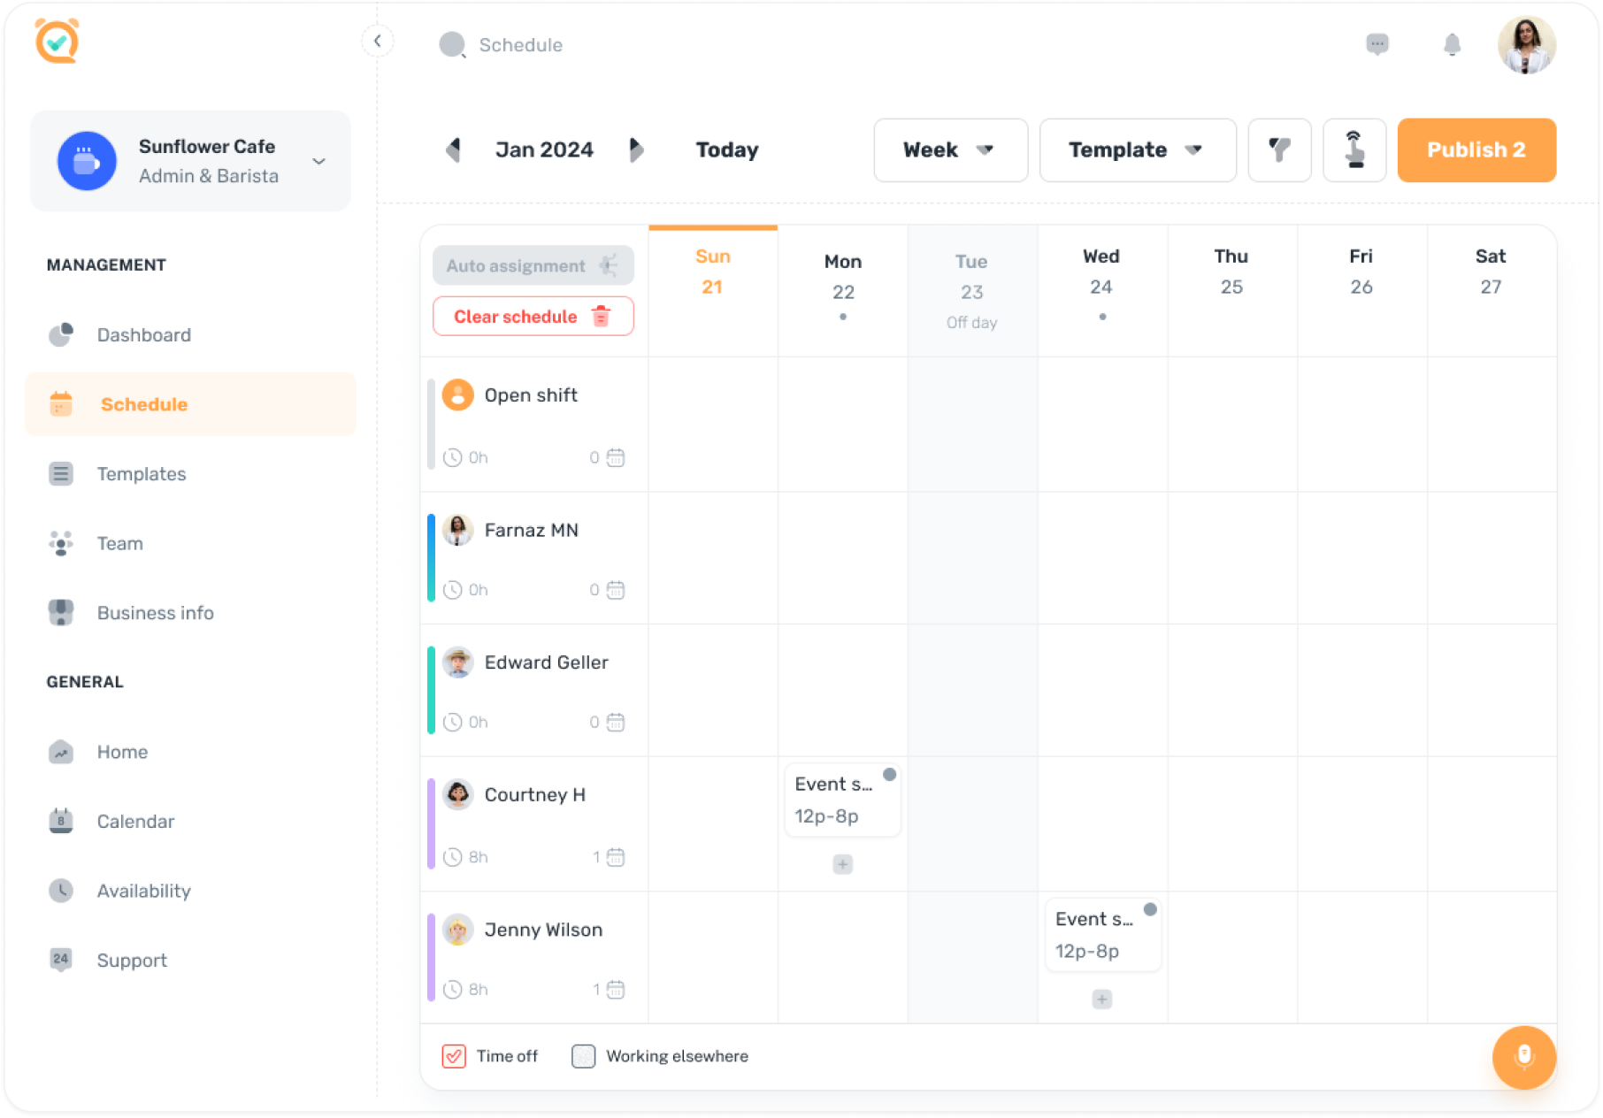Enable the Working elsewhere checkbox

pos(583,1056)
